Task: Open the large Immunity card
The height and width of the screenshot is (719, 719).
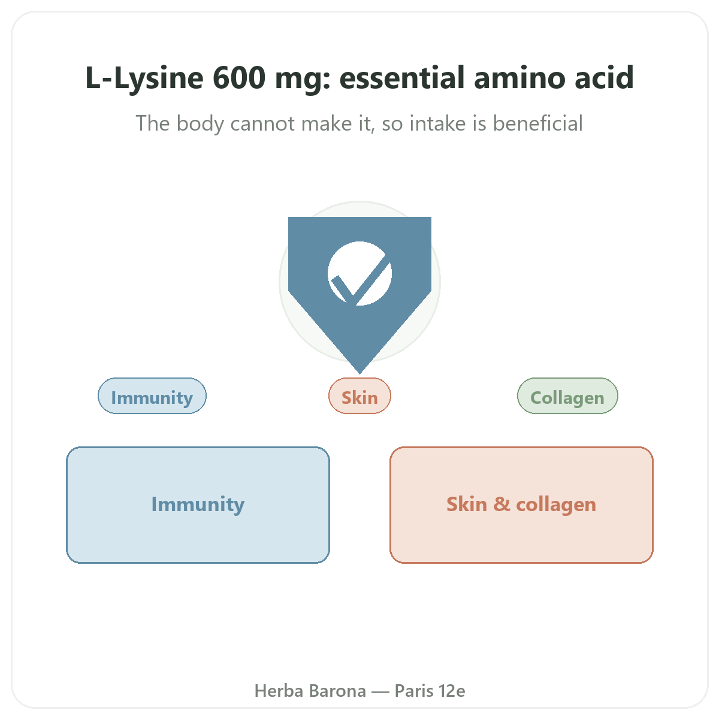Action: 198,505
